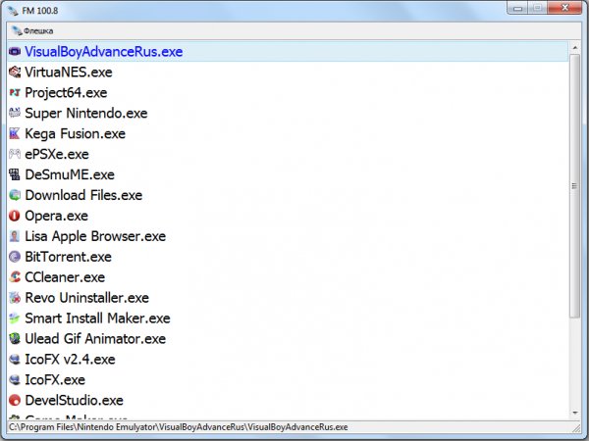The image size is (589, 441).
Task: Choose Revo Uninstaller.exe from the list
Action: (288, 298)
